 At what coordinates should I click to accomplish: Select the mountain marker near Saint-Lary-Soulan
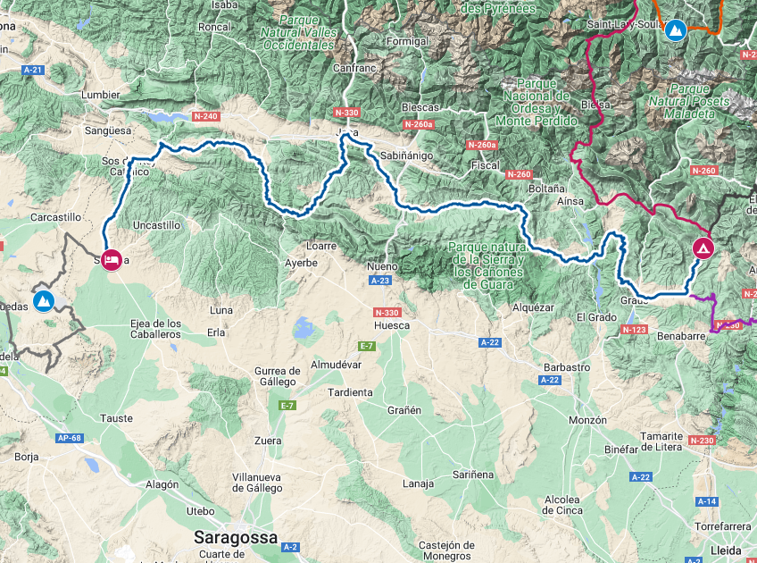coord(676,30)
